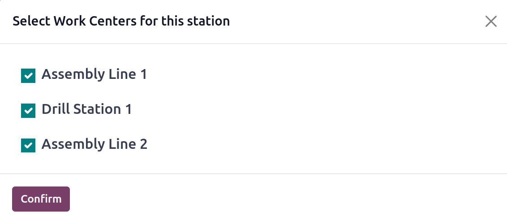This screenshot has height=221, width=507.
Task: Toggle the teal checkmark beside Drill Station 1
Action: point(28,111)
